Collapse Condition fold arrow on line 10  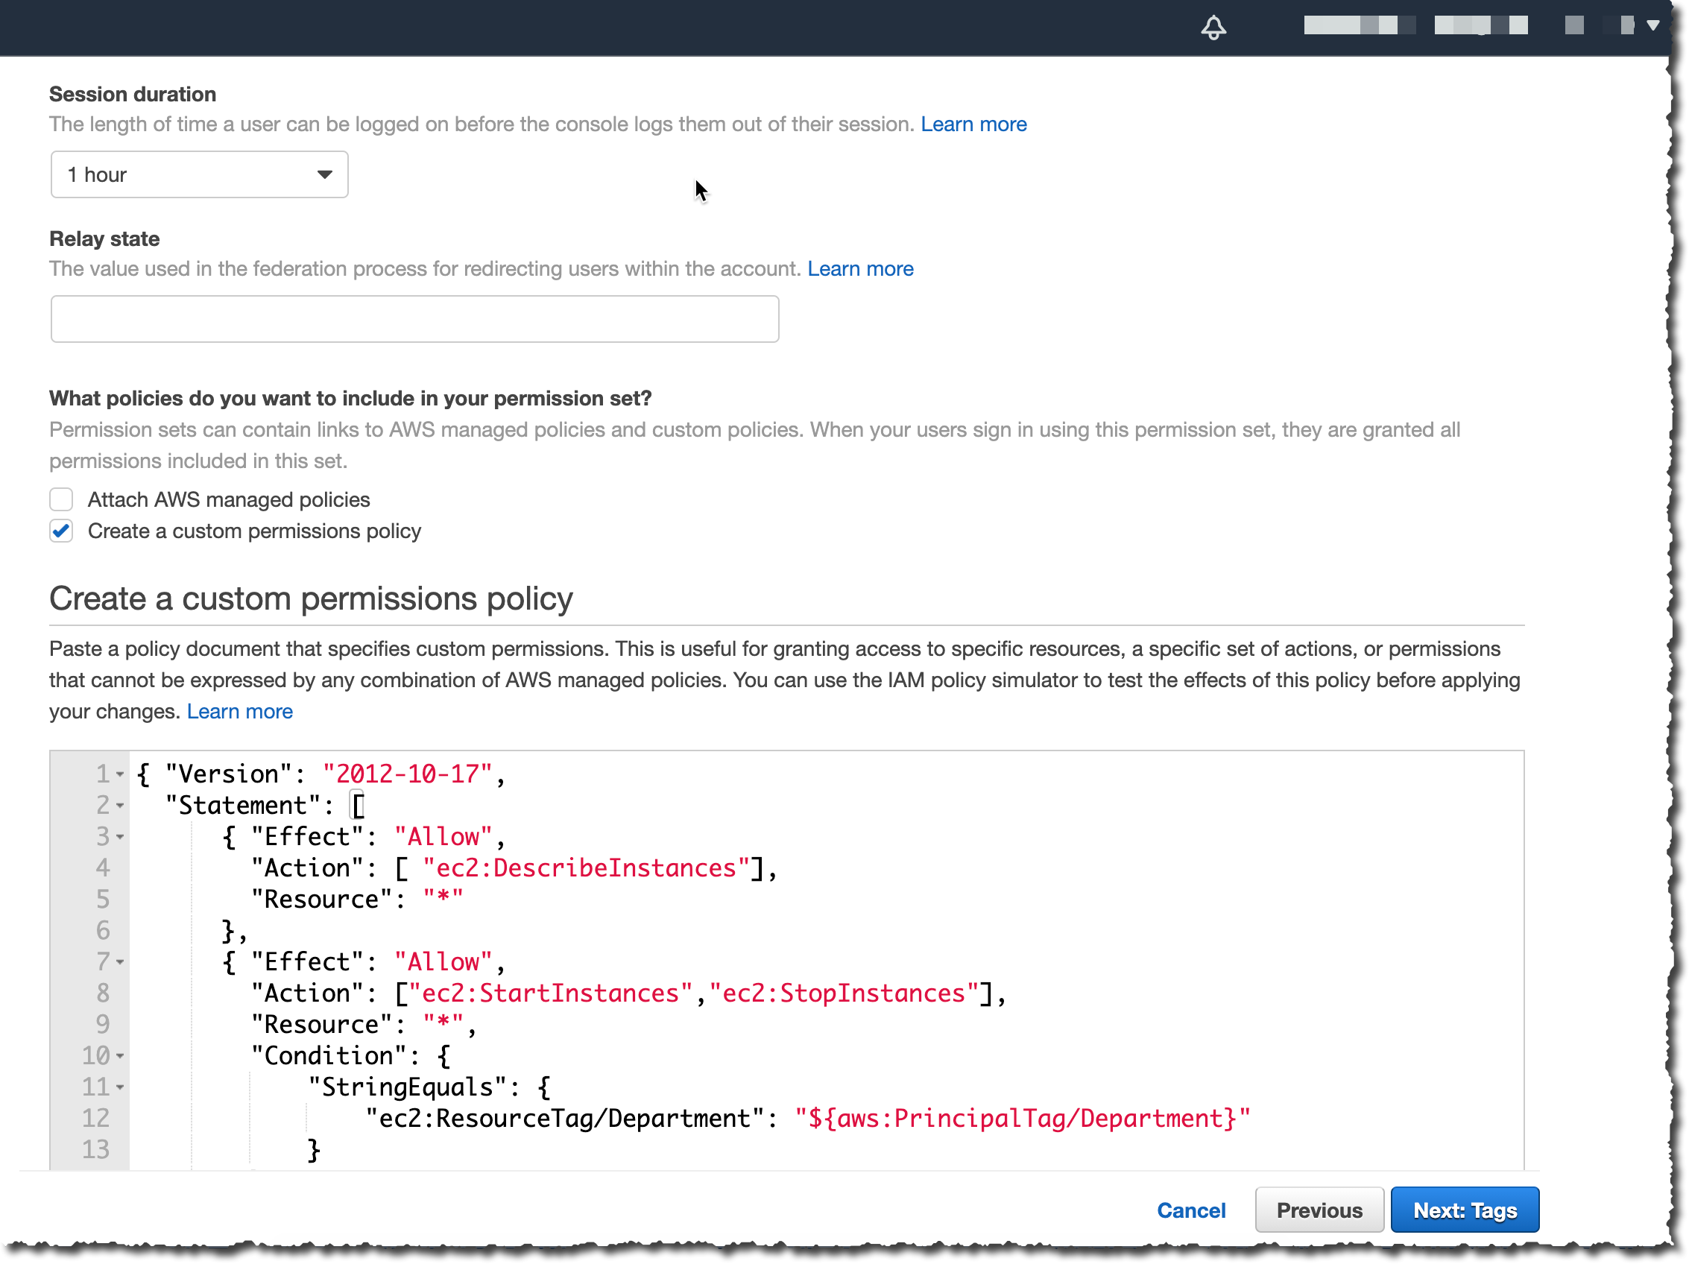click(120, 1056)
